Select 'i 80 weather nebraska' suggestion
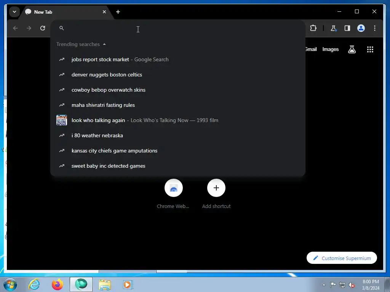The height and width of the screenshot is (292, 390). (x=178, y=136)
